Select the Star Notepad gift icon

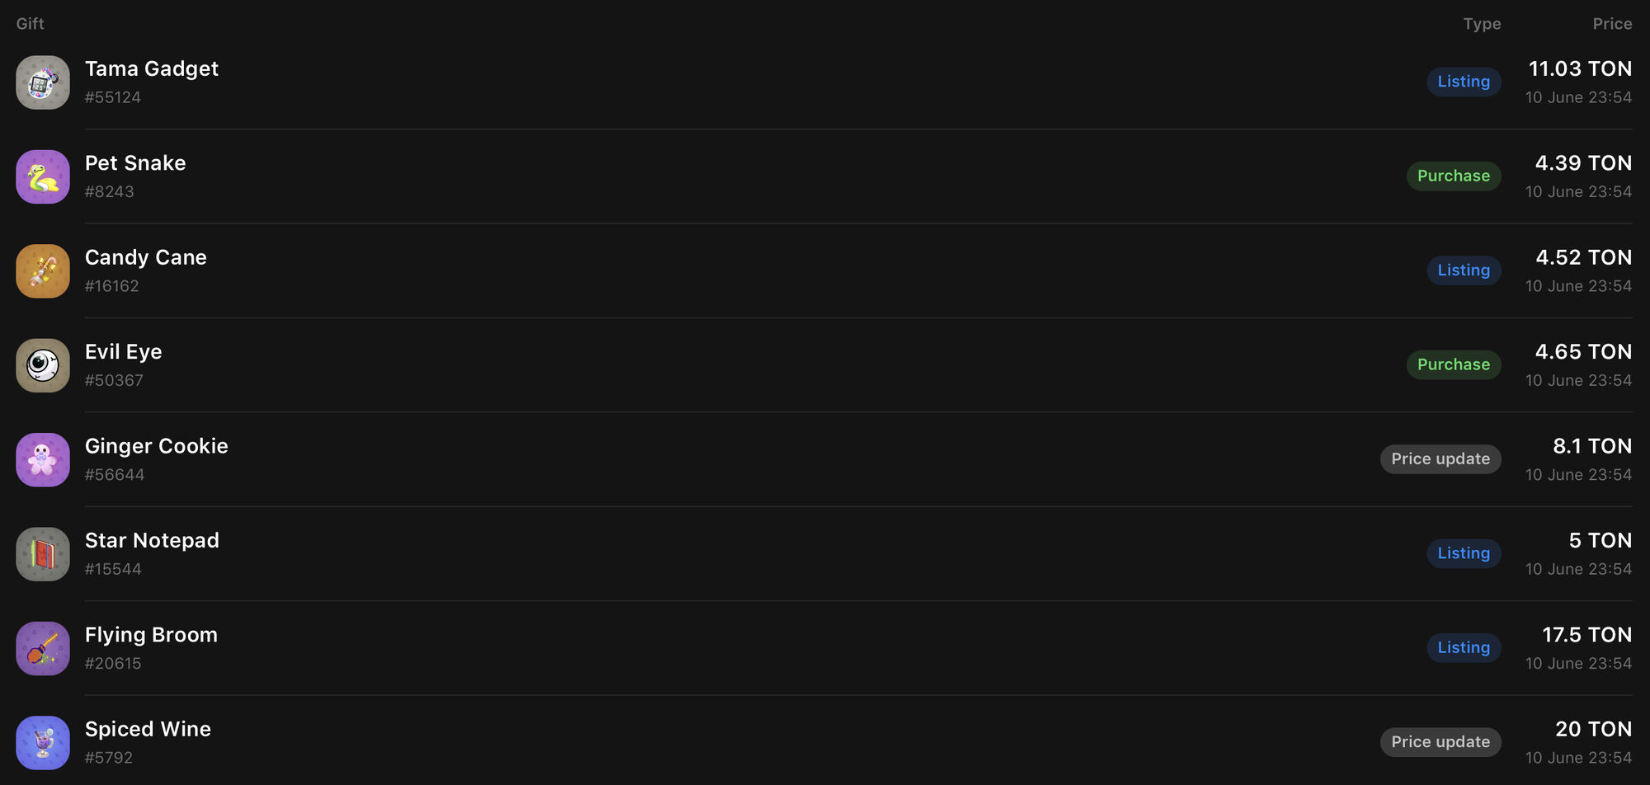point(43,554)
